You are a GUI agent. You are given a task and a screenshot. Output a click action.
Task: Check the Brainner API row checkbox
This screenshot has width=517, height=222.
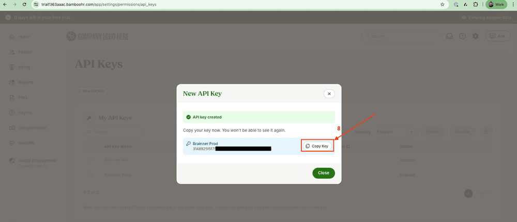pos(90,160)
